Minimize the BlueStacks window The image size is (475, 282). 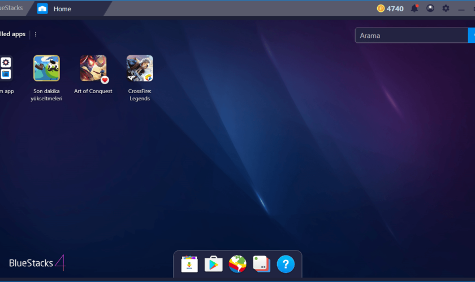click(x=461, y=9)
